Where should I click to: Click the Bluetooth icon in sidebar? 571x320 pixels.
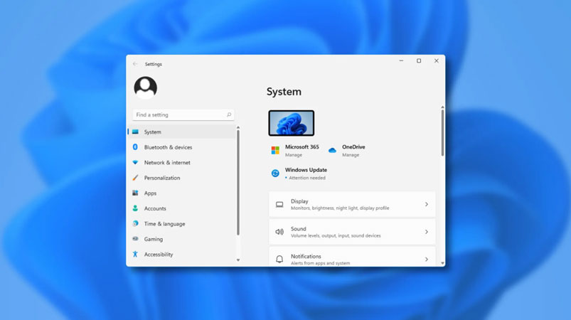click(x=135, y=147)
